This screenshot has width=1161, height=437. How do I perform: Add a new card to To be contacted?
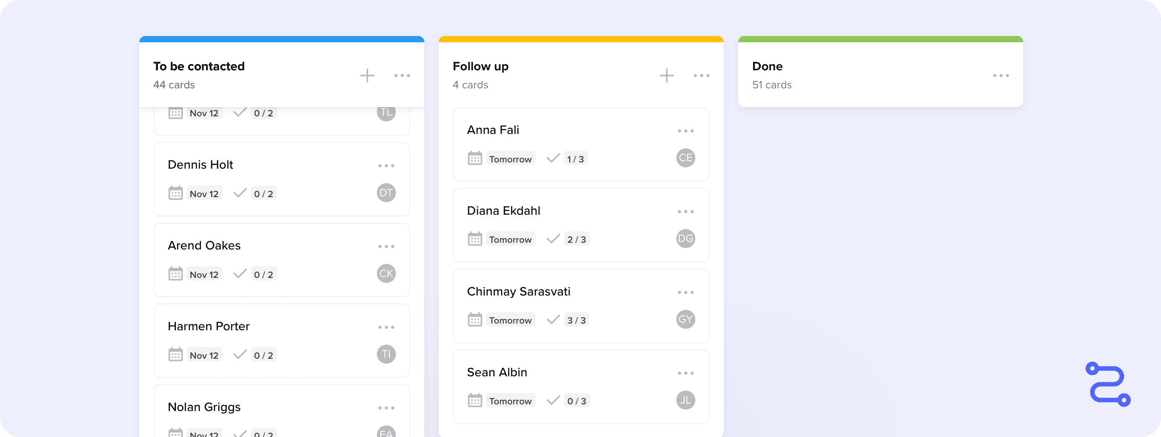click(x=367, y=75)
